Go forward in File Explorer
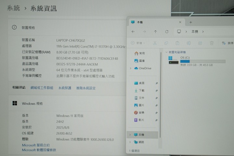 [x=144, y=31]
